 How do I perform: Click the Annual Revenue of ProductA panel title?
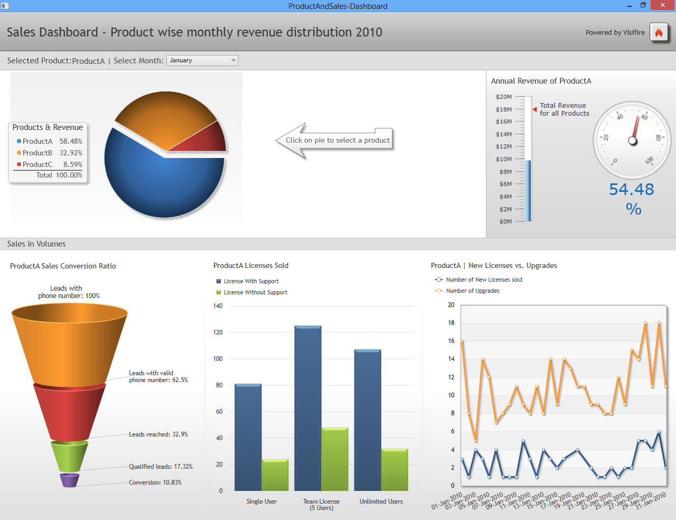[541, 81]
